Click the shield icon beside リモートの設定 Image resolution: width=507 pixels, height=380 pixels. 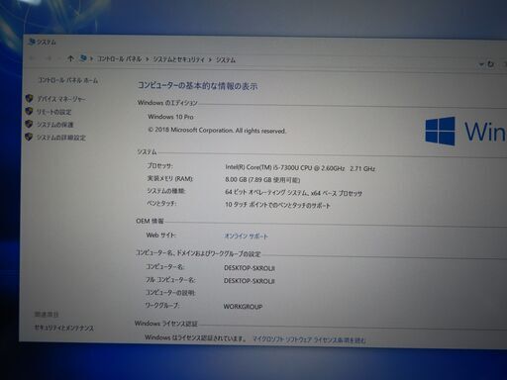pos(29,111)
